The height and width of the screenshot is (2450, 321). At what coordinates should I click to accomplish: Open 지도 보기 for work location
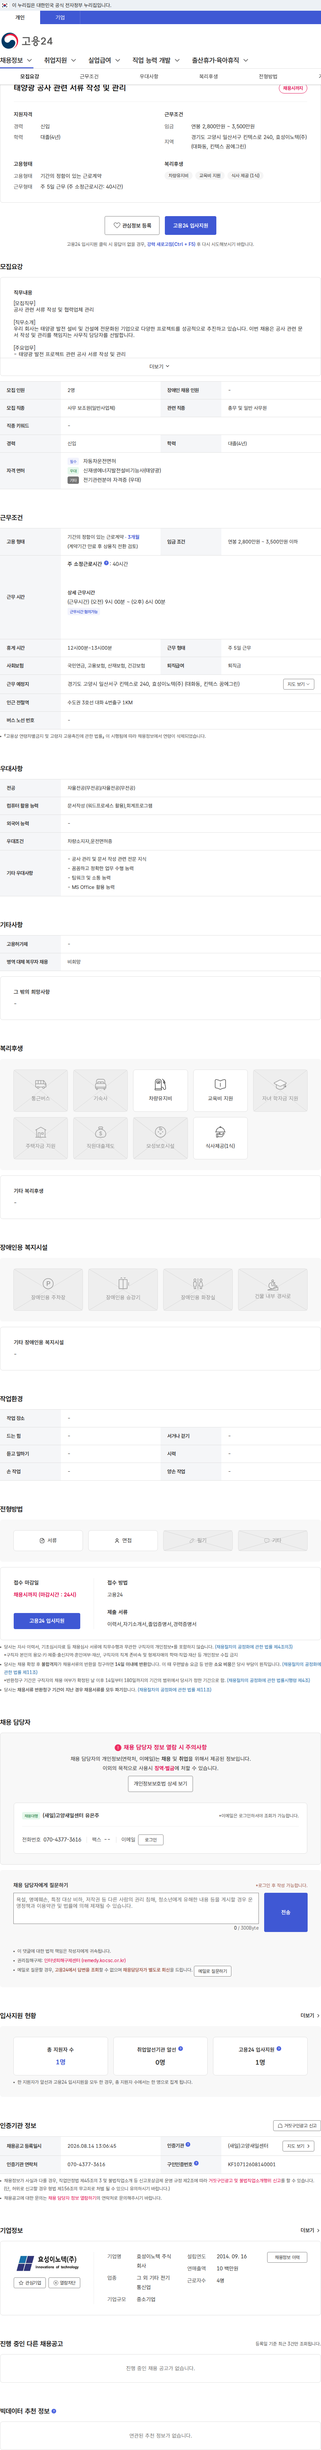[298, 684]
